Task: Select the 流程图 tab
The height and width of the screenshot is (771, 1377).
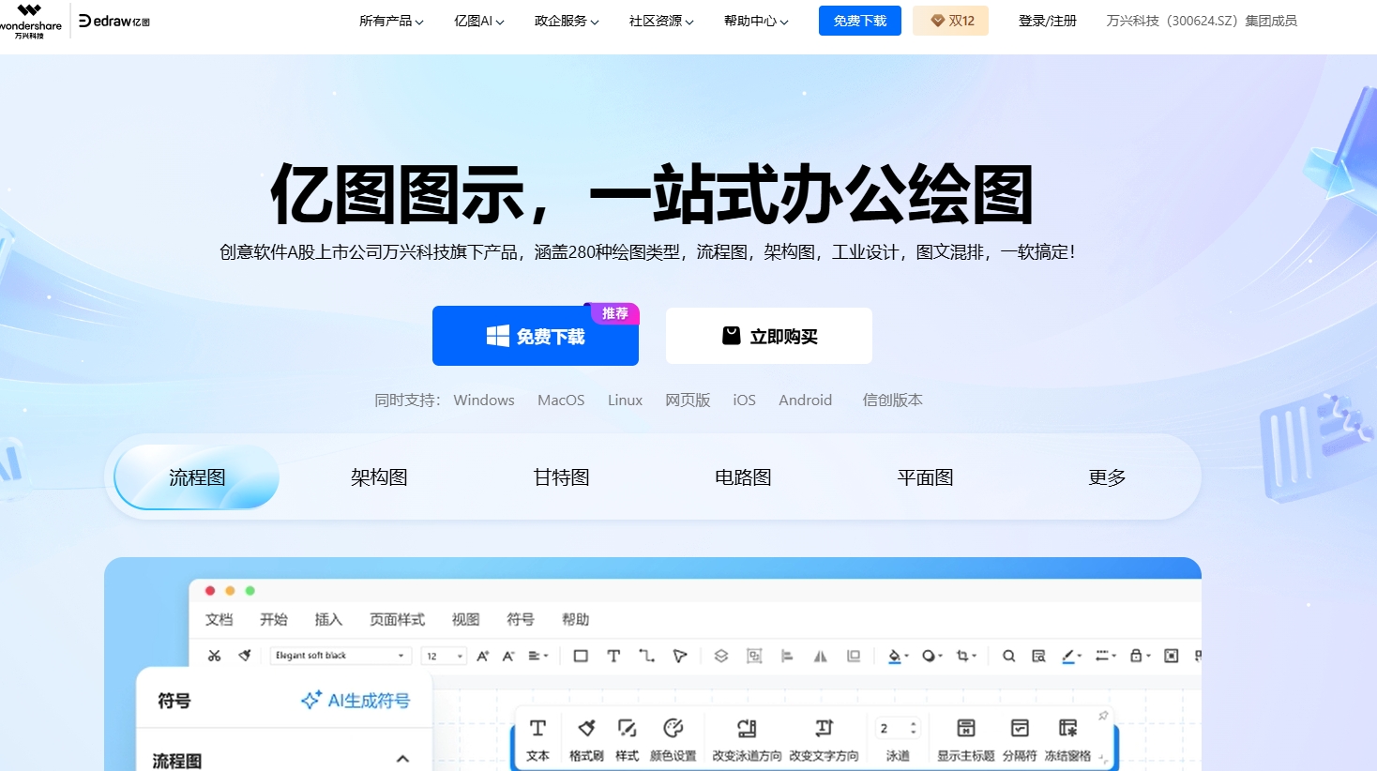Action: click(197, 477)
